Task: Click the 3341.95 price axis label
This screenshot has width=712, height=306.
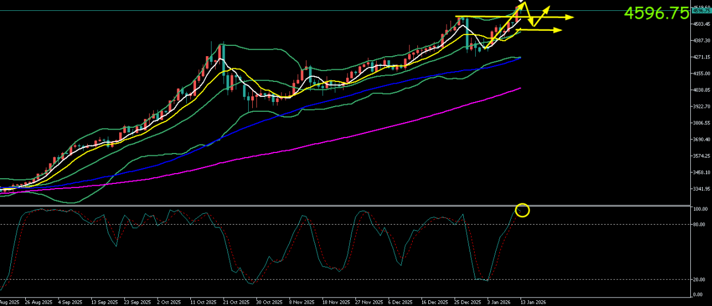Action: click(701, 189)
